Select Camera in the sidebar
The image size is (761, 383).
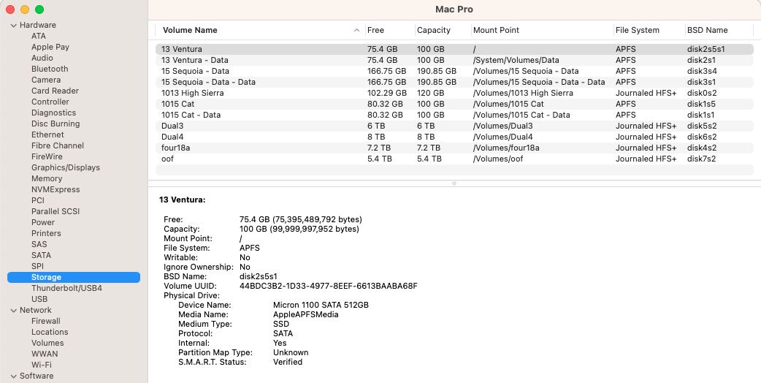(46, 80)
